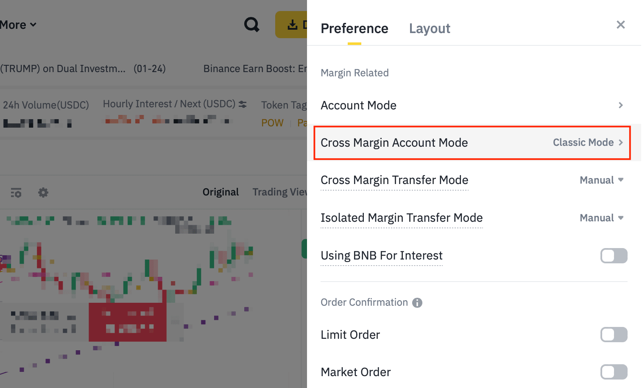Select the Preference tab
This screenshot has width=642, height=388.
(x=354, y=28)
